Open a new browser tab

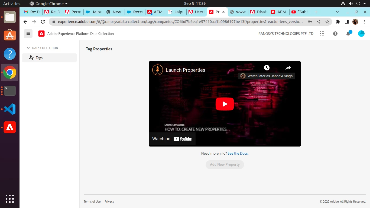point(316,12)
